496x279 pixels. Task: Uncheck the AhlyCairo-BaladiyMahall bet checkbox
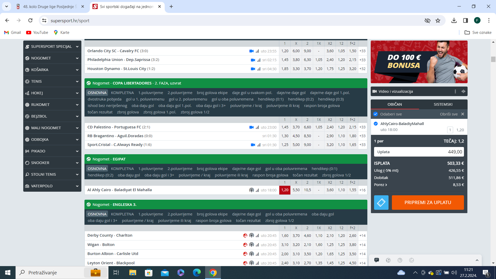coord(376,124)
